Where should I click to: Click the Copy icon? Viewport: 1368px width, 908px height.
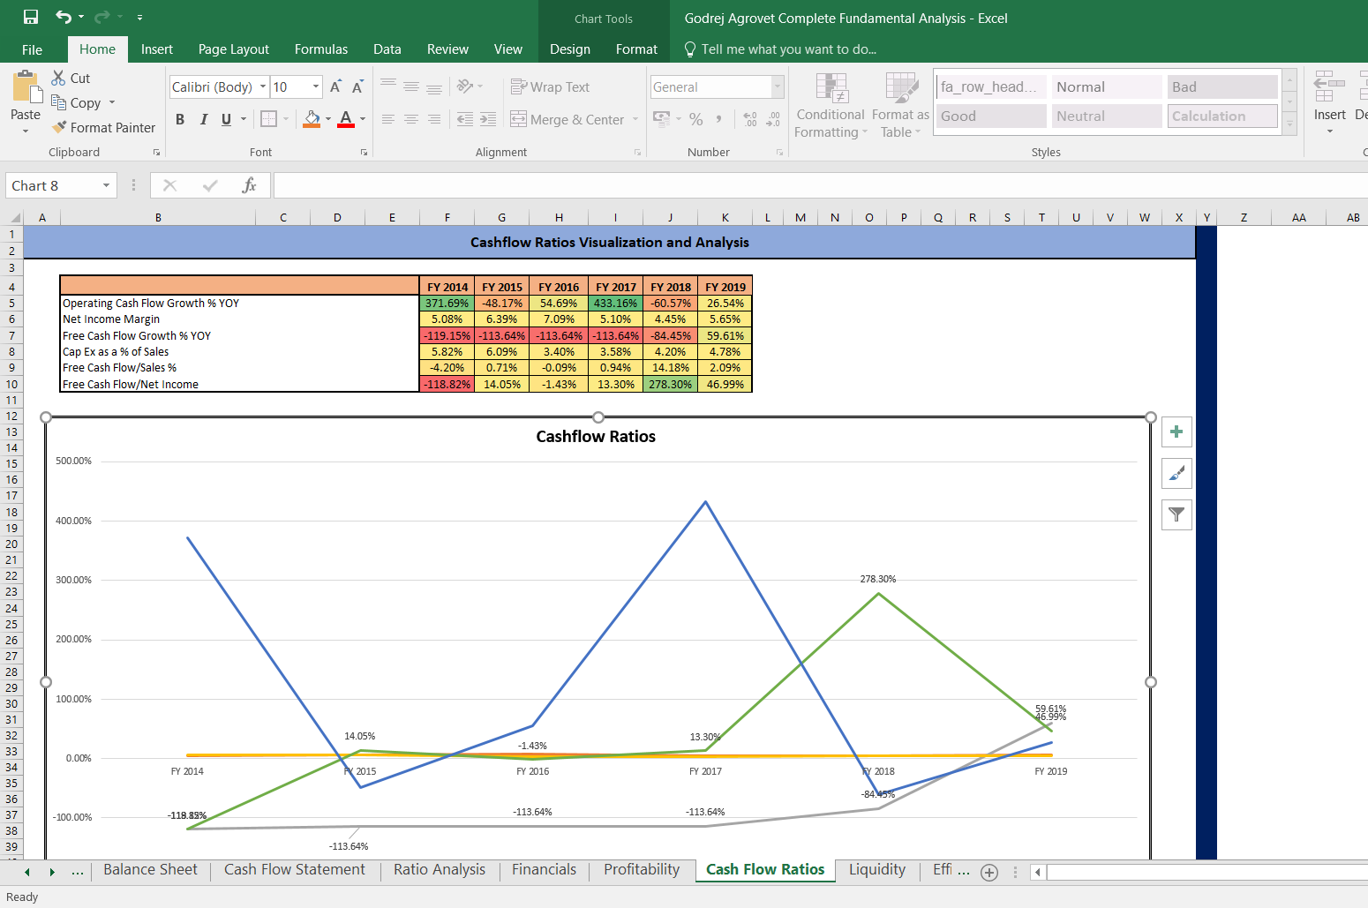point(58,102)
